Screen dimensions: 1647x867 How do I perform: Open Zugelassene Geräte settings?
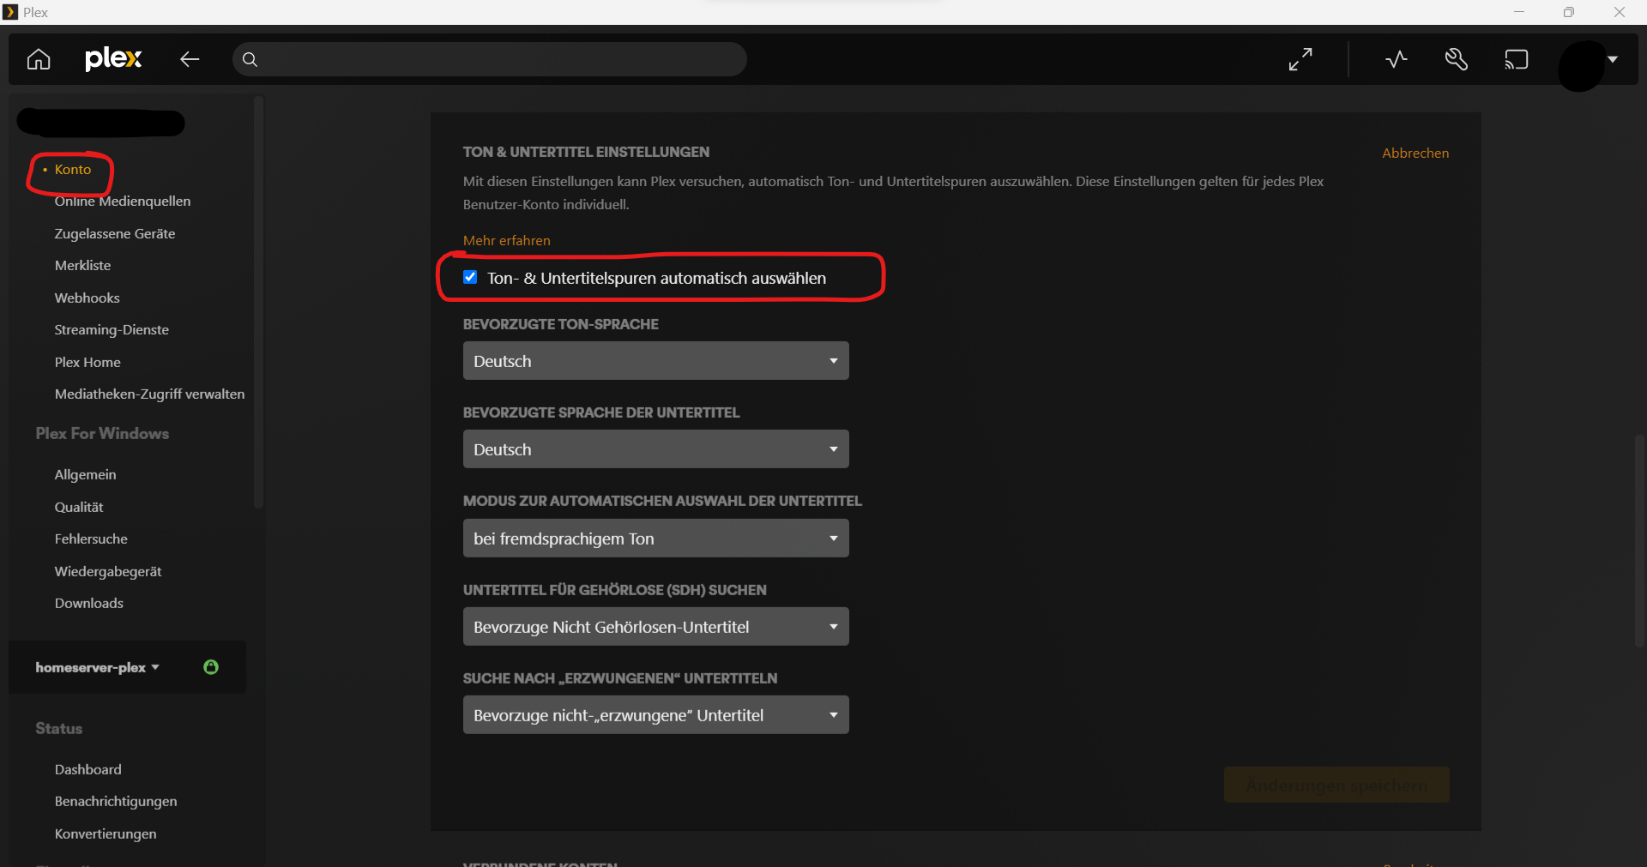tap(115, 233)
